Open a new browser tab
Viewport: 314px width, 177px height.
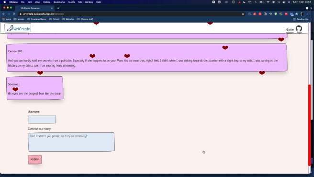(58, 8)
